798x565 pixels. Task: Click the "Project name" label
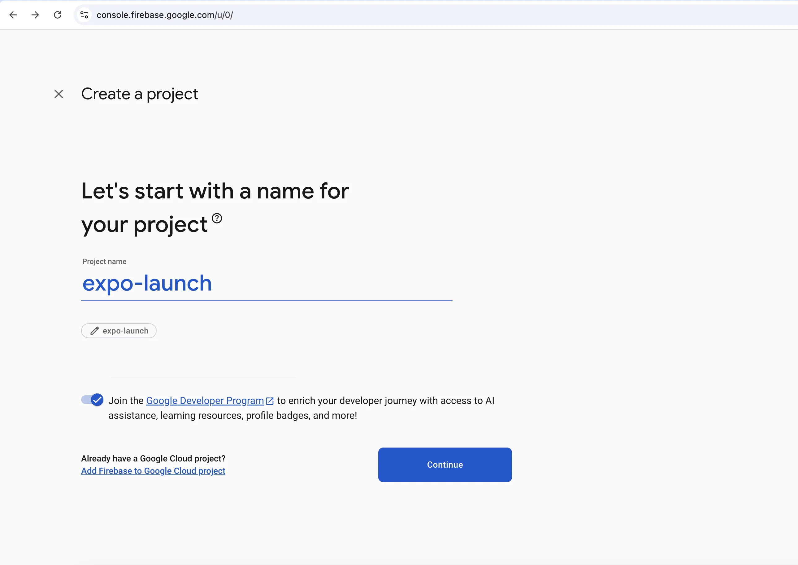[x=105, y=261]
